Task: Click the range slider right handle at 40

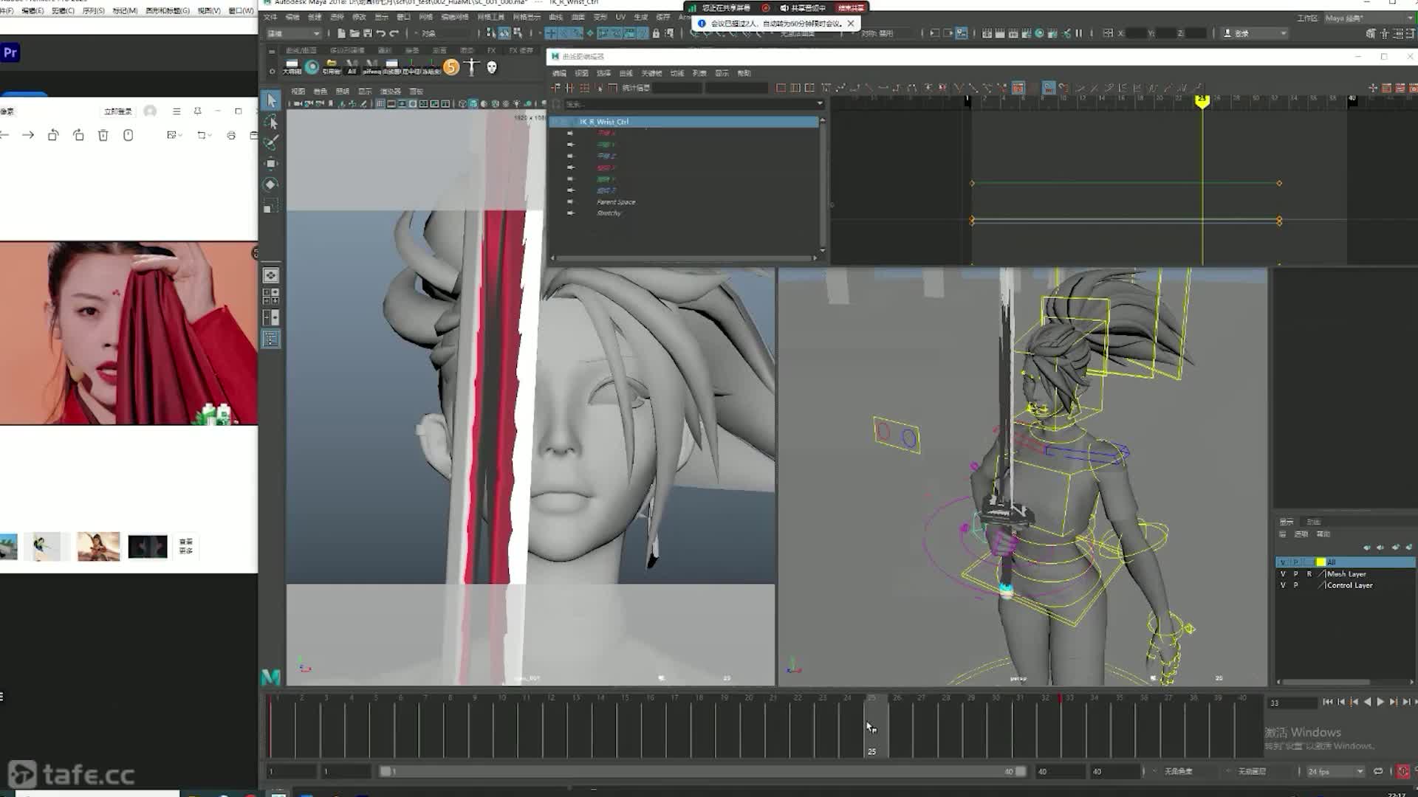Action: 1021,771
